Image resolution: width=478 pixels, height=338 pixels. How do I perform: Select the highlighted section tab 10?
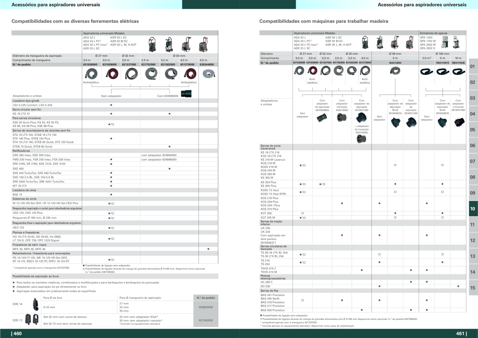473,209
